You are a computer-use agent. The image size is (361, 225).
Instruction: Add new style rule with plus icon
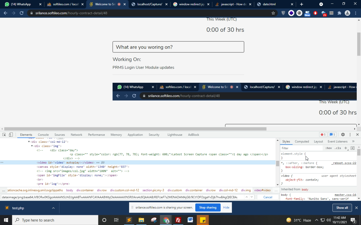coord(346,148)
